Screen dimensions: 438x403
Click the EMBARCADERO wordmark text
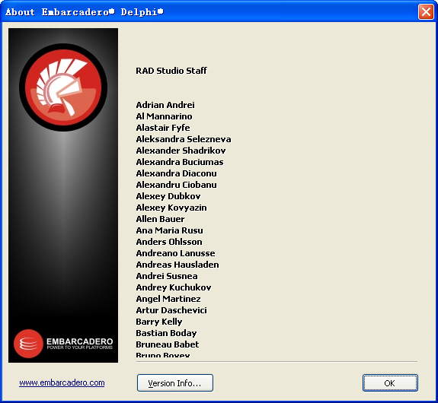[80, 341]
